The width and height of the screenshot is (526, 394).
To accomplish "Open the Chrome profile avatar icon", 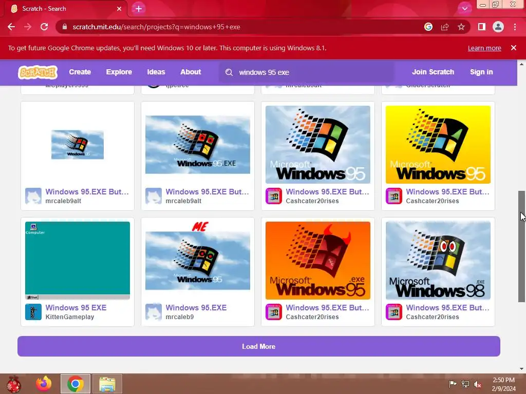I will (498, 27).
